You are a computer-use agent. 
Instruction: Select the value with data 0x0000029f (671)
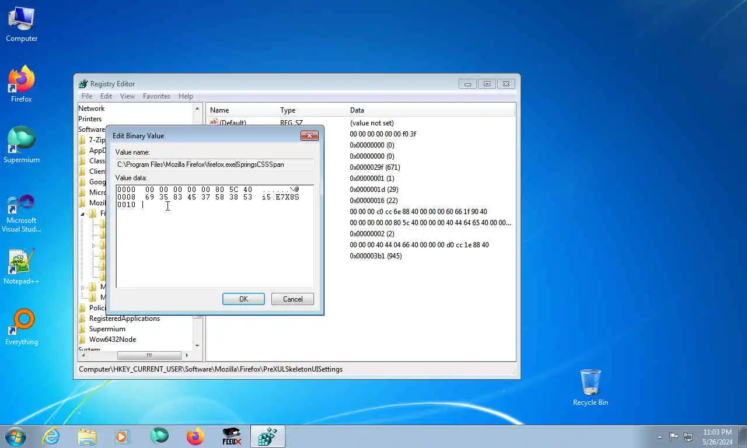(x=375, y=167)
